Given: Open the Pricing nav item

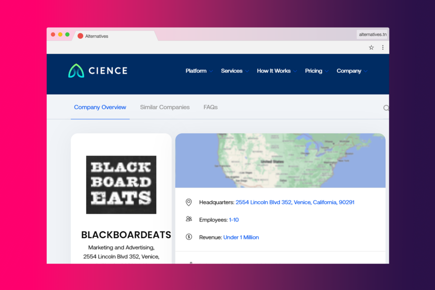Looking at the screenshot, I should [314, 71].
